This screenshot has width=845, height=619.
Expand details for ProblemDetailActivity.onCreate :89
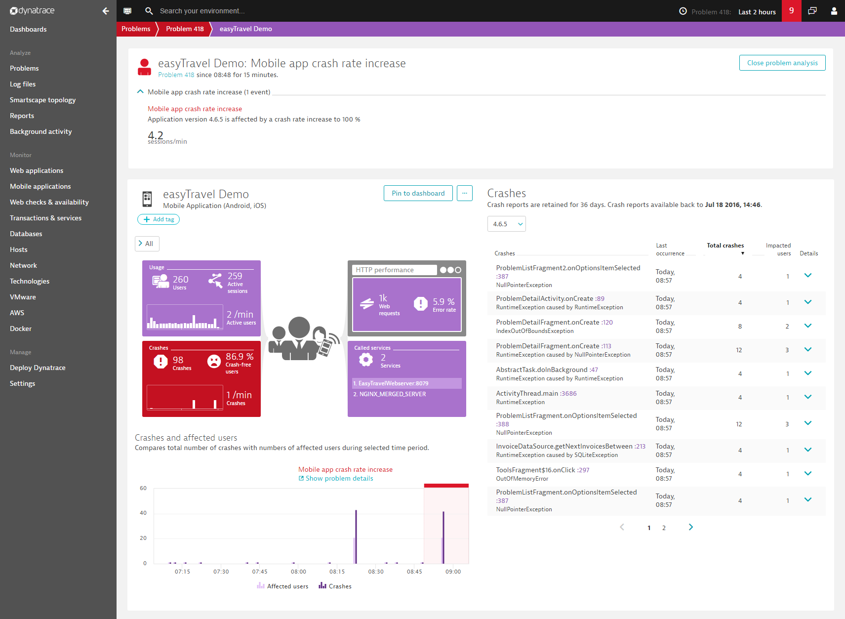808,302
